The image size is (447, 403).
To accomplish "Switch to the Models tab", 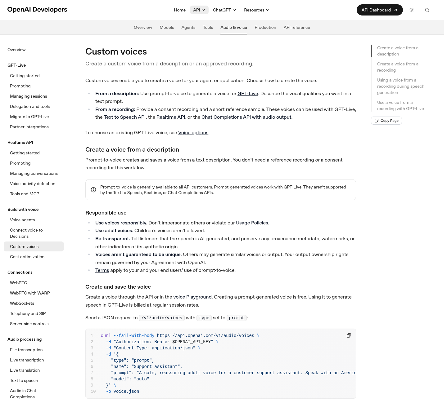I will point(167,27).
